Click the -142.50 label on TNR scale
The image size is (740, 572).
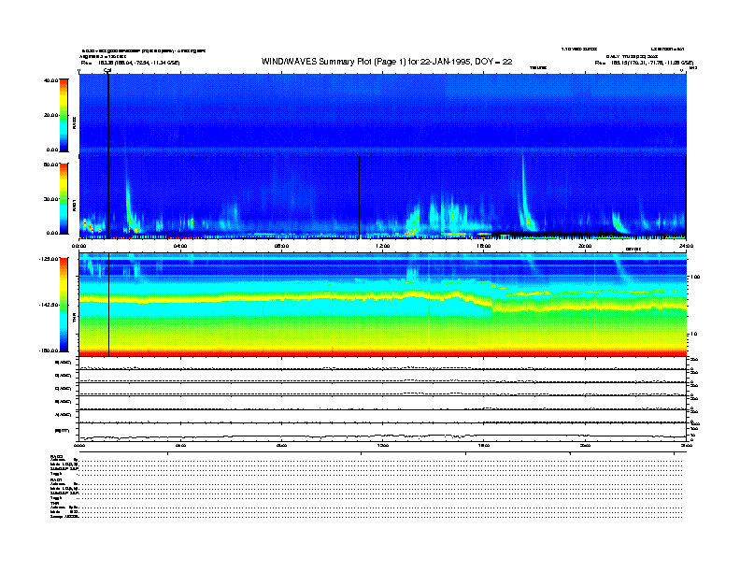(x=50, y=305)
